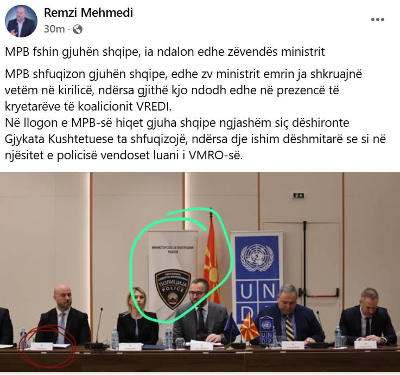Click the globe public audience icon
The image size is (400, 375).
point(78,29)
